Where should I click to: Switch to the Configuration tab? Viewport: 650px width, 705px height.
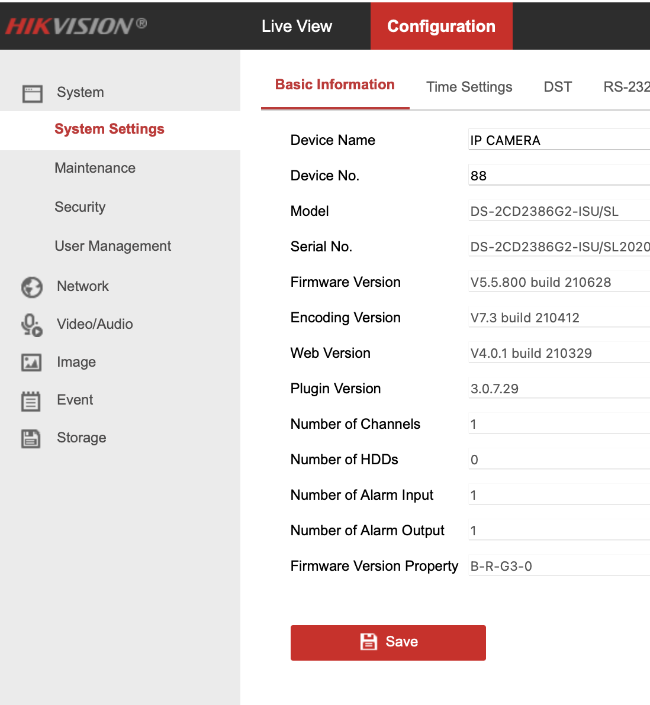[441, 26]
